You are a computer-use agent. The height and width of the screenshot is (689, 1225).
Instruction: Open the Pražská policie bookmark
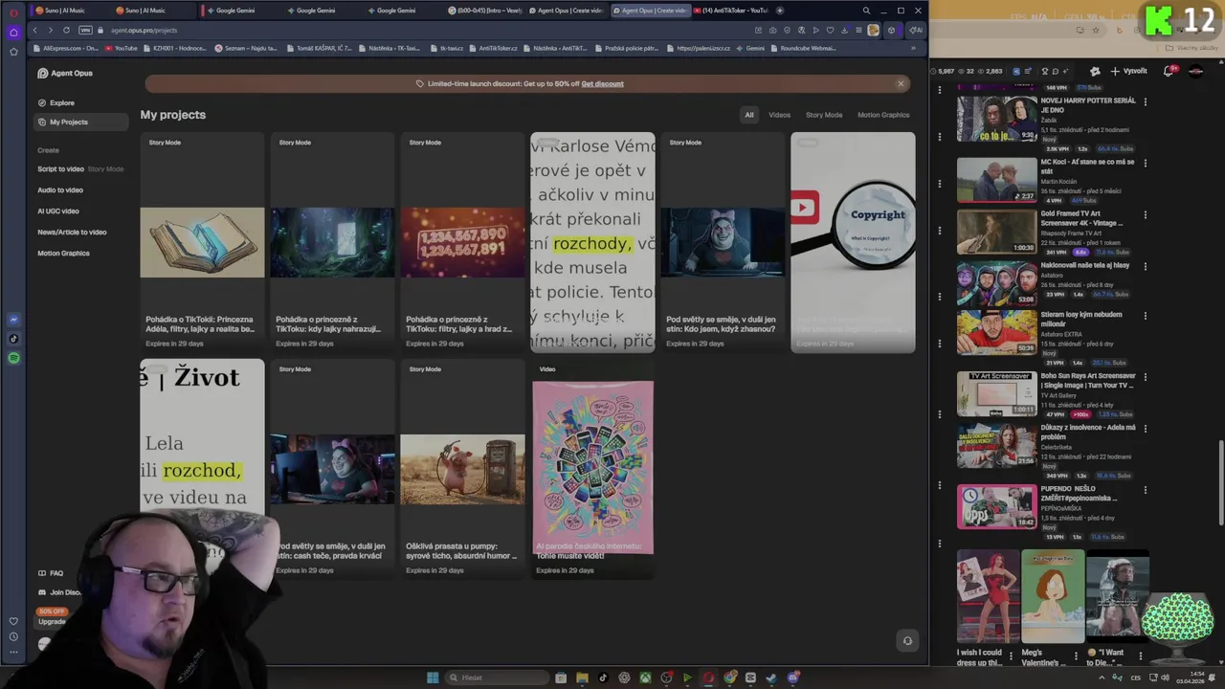click(628, 48)
